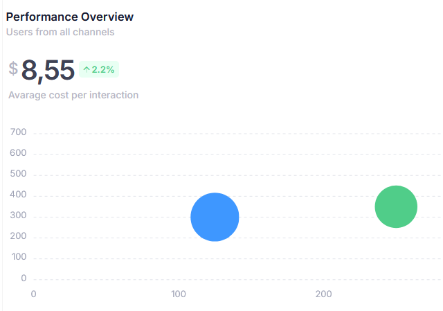Click the 'Avarage cost per interaction' caption
The height and width of the screenshot is (311, 443).
[73, 95]
